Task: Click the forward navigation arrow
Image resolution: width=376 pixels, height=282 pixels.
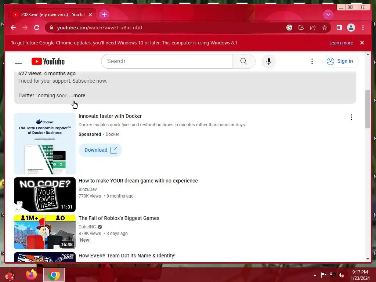Action: click(25, 28)
